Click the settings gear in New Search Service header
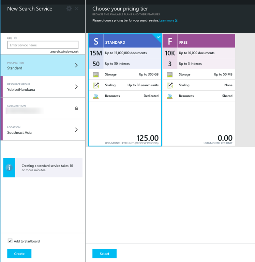Viewport: 255px width, 262px height. [69, 9]
